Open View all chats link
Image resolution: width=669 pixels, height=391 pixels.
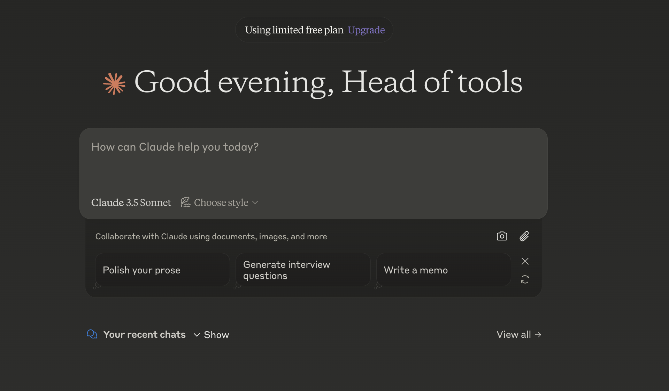click(x=519, y=334)
